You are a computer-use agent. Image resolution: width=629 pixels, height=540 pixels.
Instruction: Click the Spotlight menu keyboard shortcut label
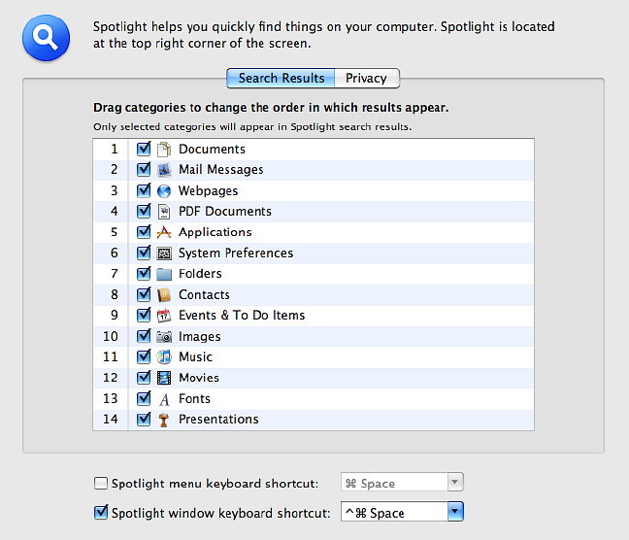(215, 484)
